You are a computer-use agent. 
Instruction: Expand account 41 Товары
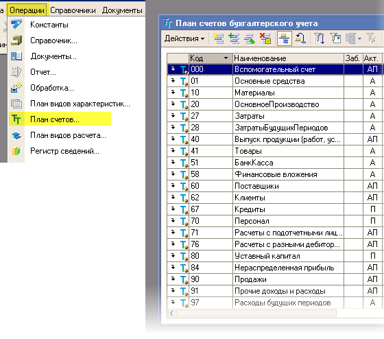click(x=173, y=150)
